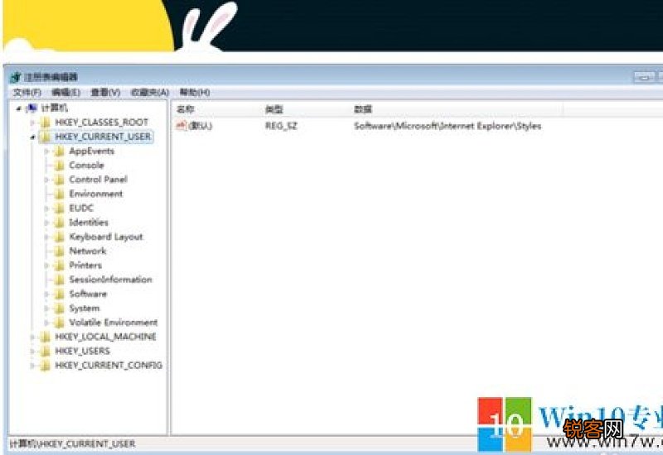
Task: Click the Software\Microsoft\Internet Explorer\Styles data cell
Action: 448,126
